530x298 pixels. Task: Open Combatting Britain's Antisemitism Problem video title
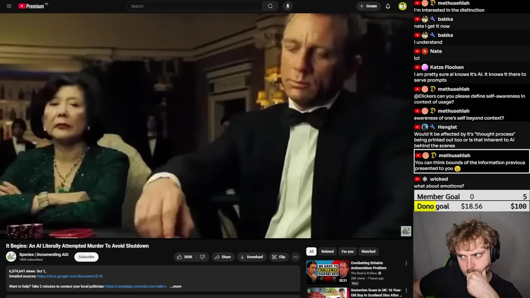[x=368, y=265]
